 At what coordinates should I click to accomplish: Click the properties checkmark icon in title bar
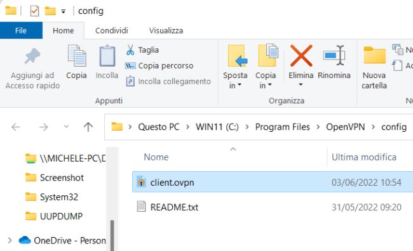point(34,11)
